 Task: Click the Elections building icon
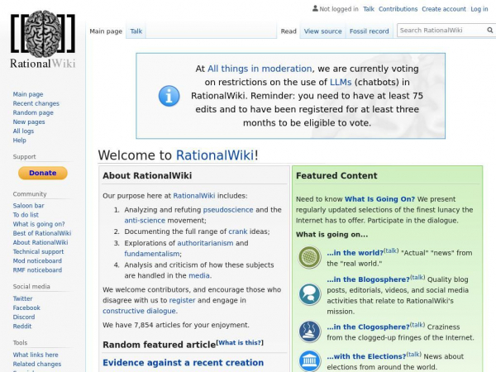click(x=309, y=361)
